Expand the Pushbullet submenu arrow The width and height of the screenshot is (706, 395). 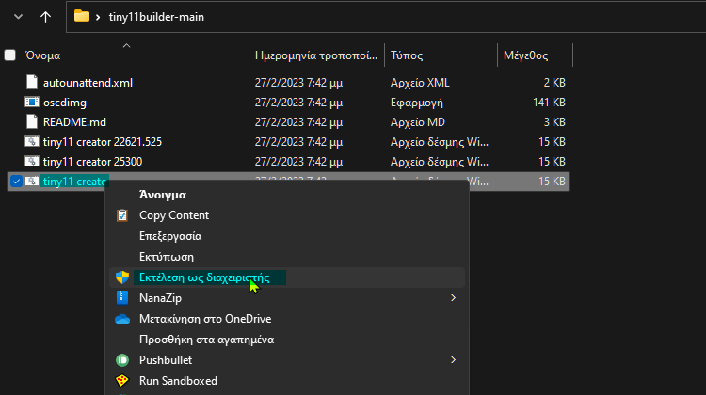453,360
